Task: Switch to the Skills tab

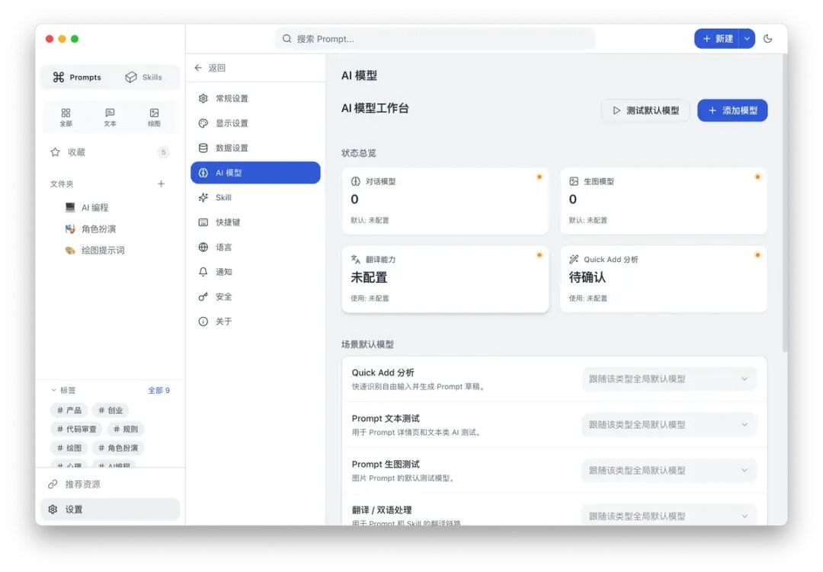Action: pos(144,77)
